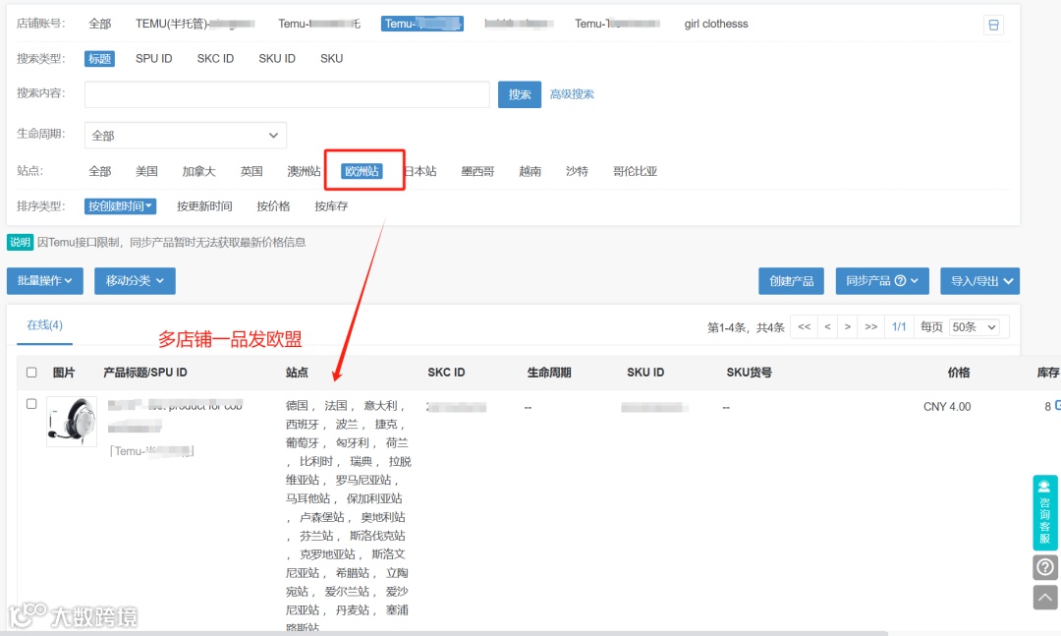Switch to the 在线(4) tab

pyautogui.click(x=44, y=325)
